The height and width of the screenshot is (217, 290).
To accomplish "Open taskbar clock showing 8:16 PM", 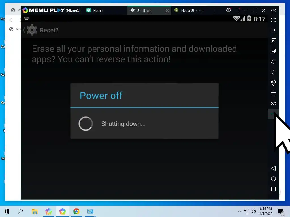I will coord(266,211).
